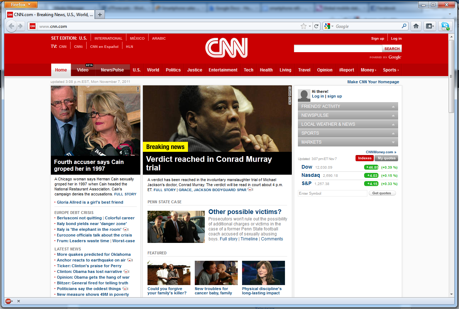Screen dimensions: 459x309
Task: Click the Dow index row
Action: tap(348, 167)
